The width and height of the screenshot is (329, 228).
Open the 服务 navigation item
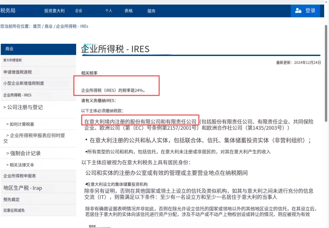pos(151,10)
